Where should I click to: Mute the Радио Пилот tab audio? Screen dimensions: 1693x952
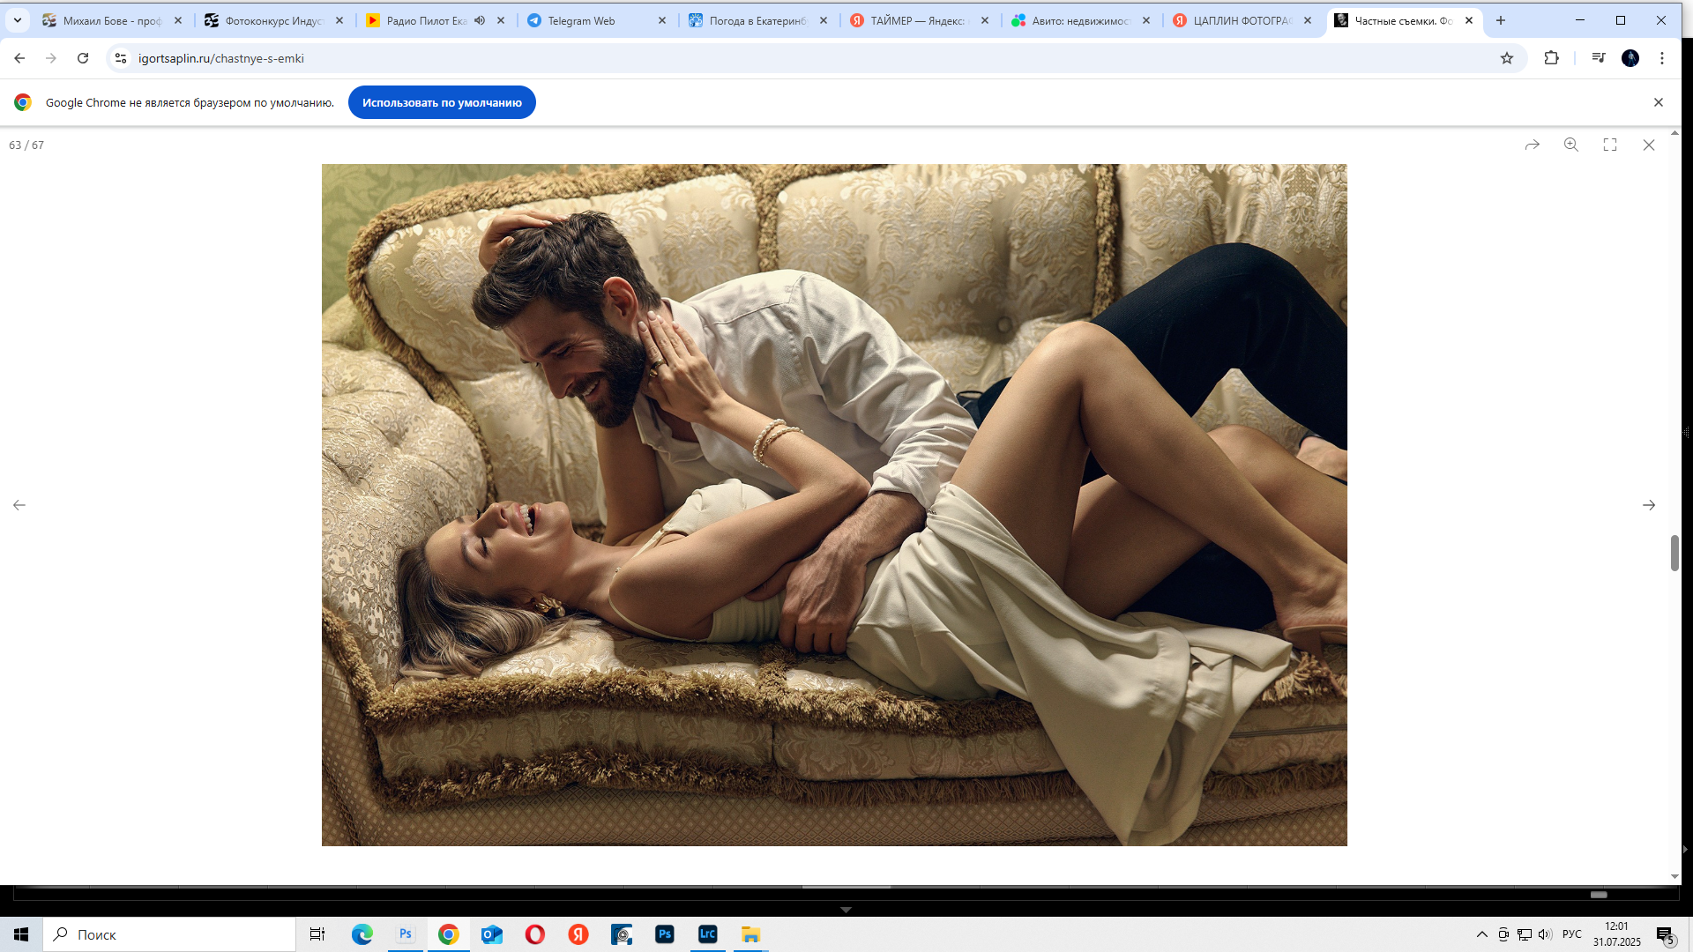[x=480, y=20]
